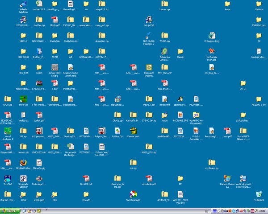Expand the Quick Launch overflow chevron
The width and height of the screenshot is (268, 214).
(46, 210)
